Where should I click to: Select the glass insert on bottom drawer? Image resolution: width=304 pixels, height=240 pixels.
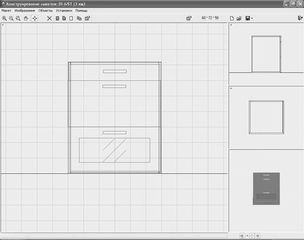tap(115, 150)
